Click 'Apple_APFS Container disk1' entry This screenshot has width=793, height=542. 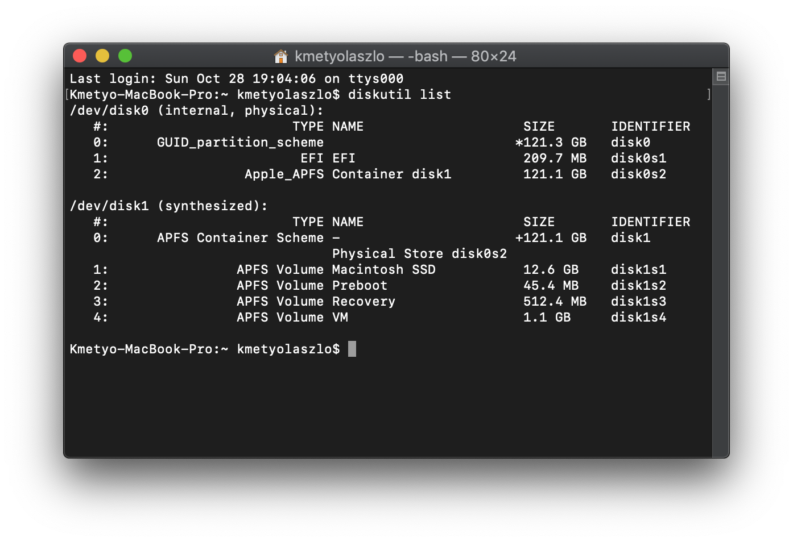click(x=348, y=174)
